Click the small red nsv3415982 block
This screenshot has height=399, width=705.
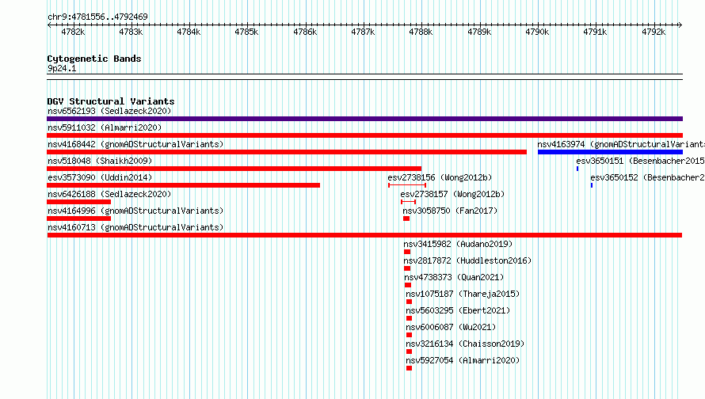[x=407, y=252]
